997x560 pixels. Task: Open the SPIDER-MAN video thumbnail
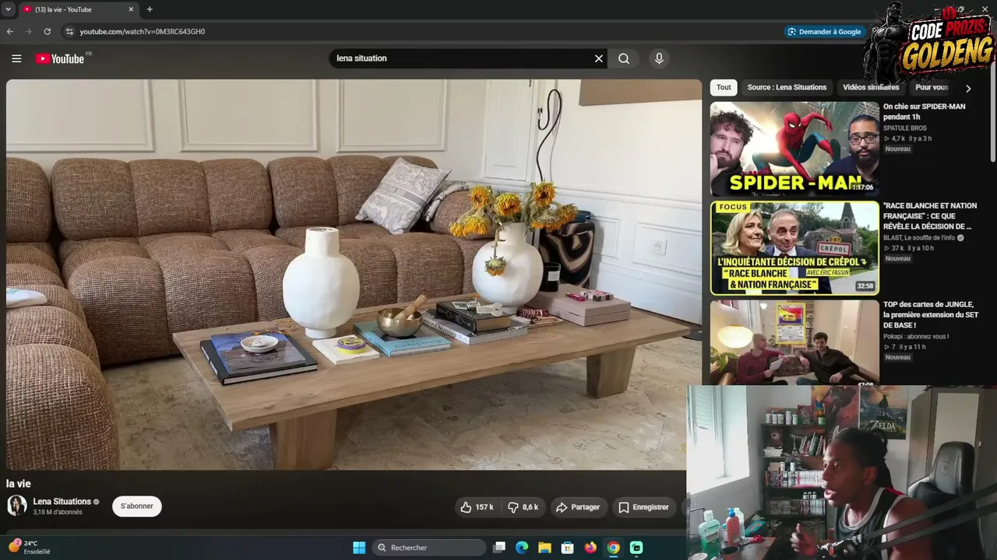coord(794,149)
